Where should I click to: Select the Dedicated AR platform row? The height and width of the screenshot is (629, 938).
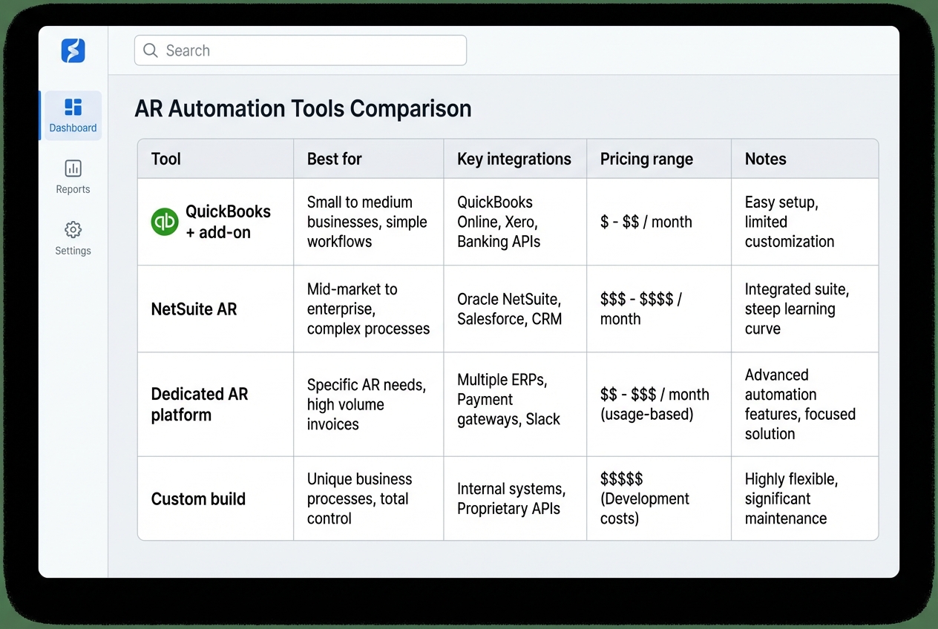(x=199, y=404)
